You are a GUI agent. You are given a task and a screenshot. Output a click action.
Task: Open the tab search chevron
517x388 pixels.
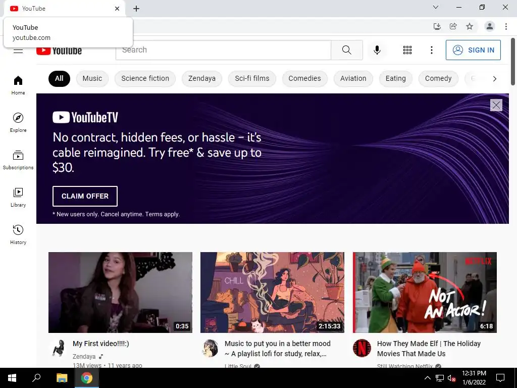click(436, 7)
